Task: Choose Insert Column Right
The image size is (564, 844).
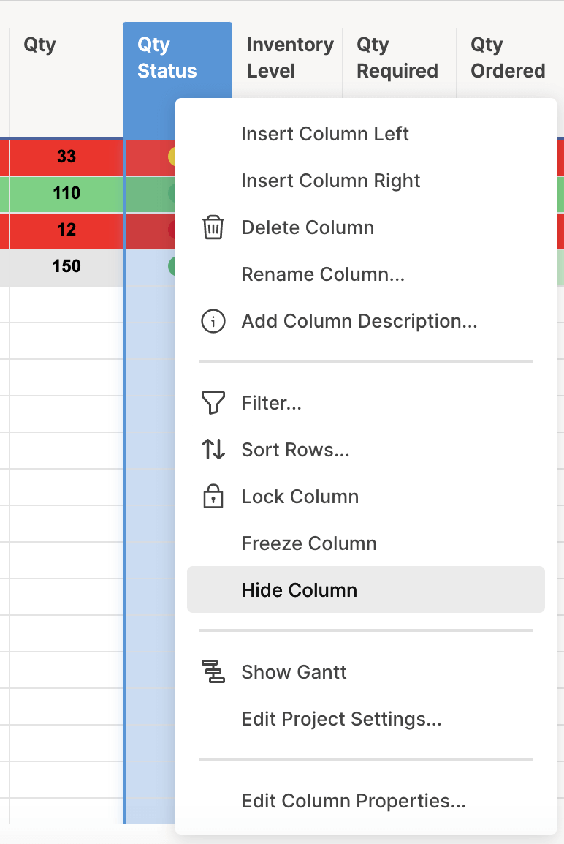Action: [x=330, y=181]
